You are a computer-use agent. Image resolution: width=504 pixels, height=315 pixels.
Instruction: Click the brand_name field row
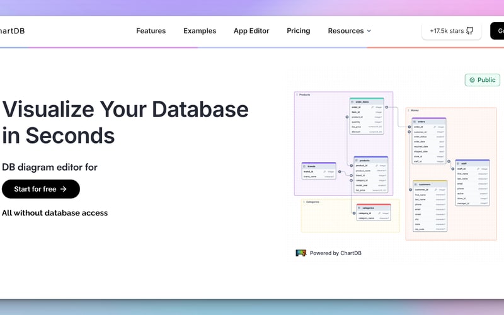[x=319, y=176]
